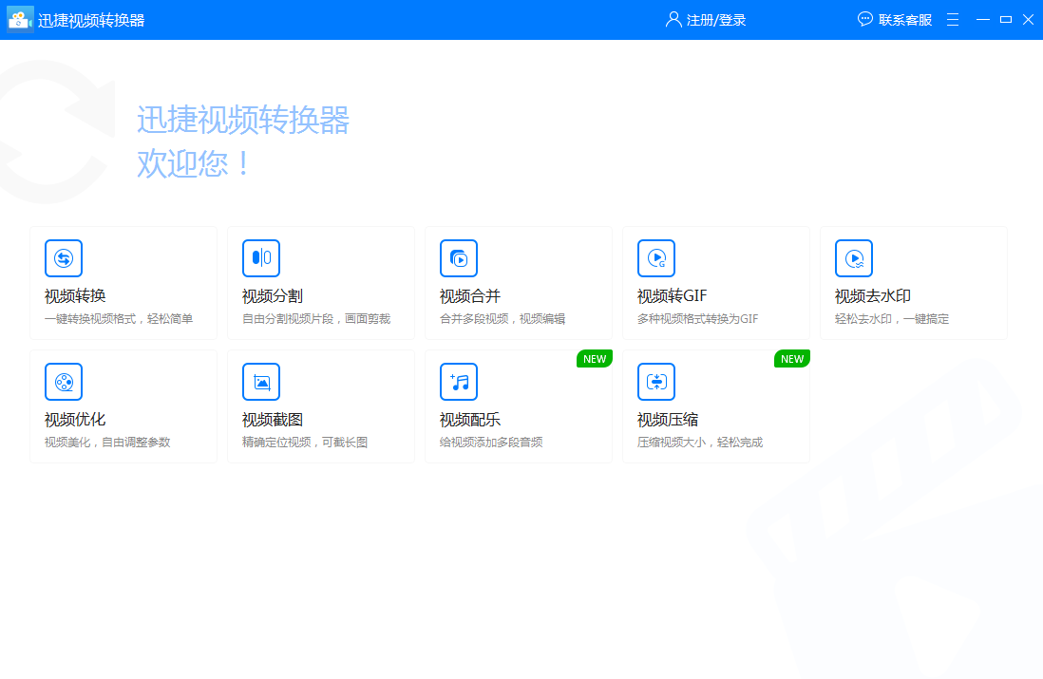This screenshot has width=1043, height=679.
Task: Click the chat bubble support icon
Action: pyautogui.click(x=865, y=19)
